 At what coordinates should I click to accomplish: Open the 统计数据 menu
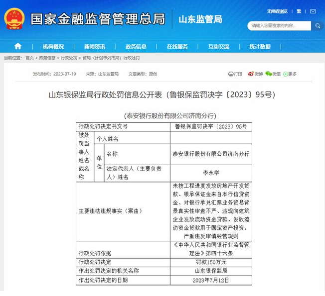[260, 46]
